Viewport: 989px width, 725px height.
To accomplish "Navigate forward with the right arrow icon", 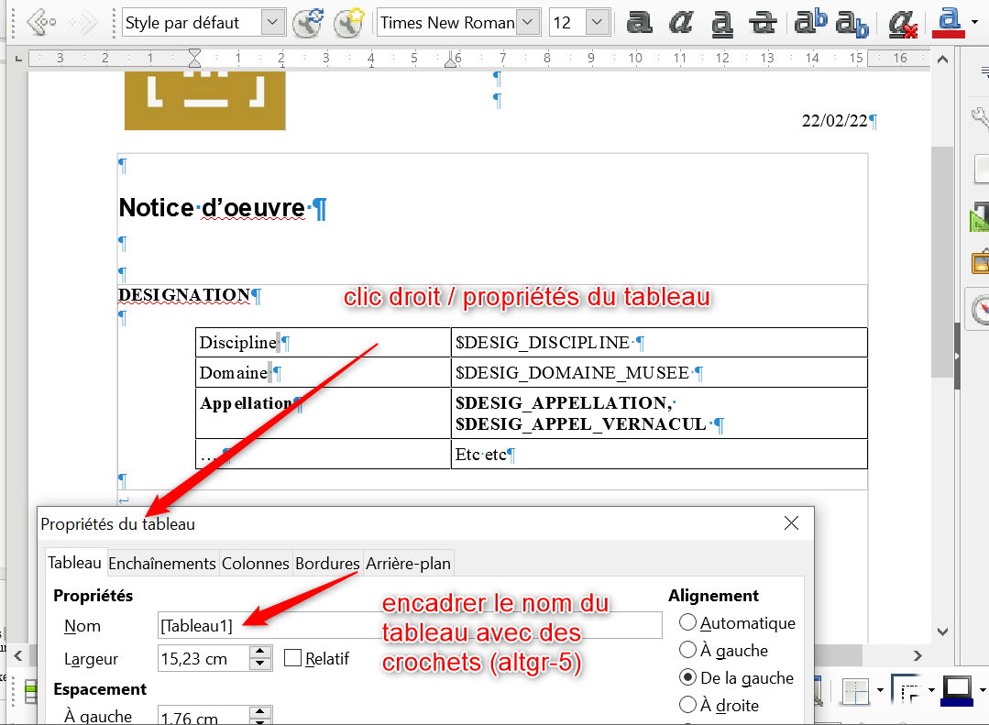I will click(82, 23).
